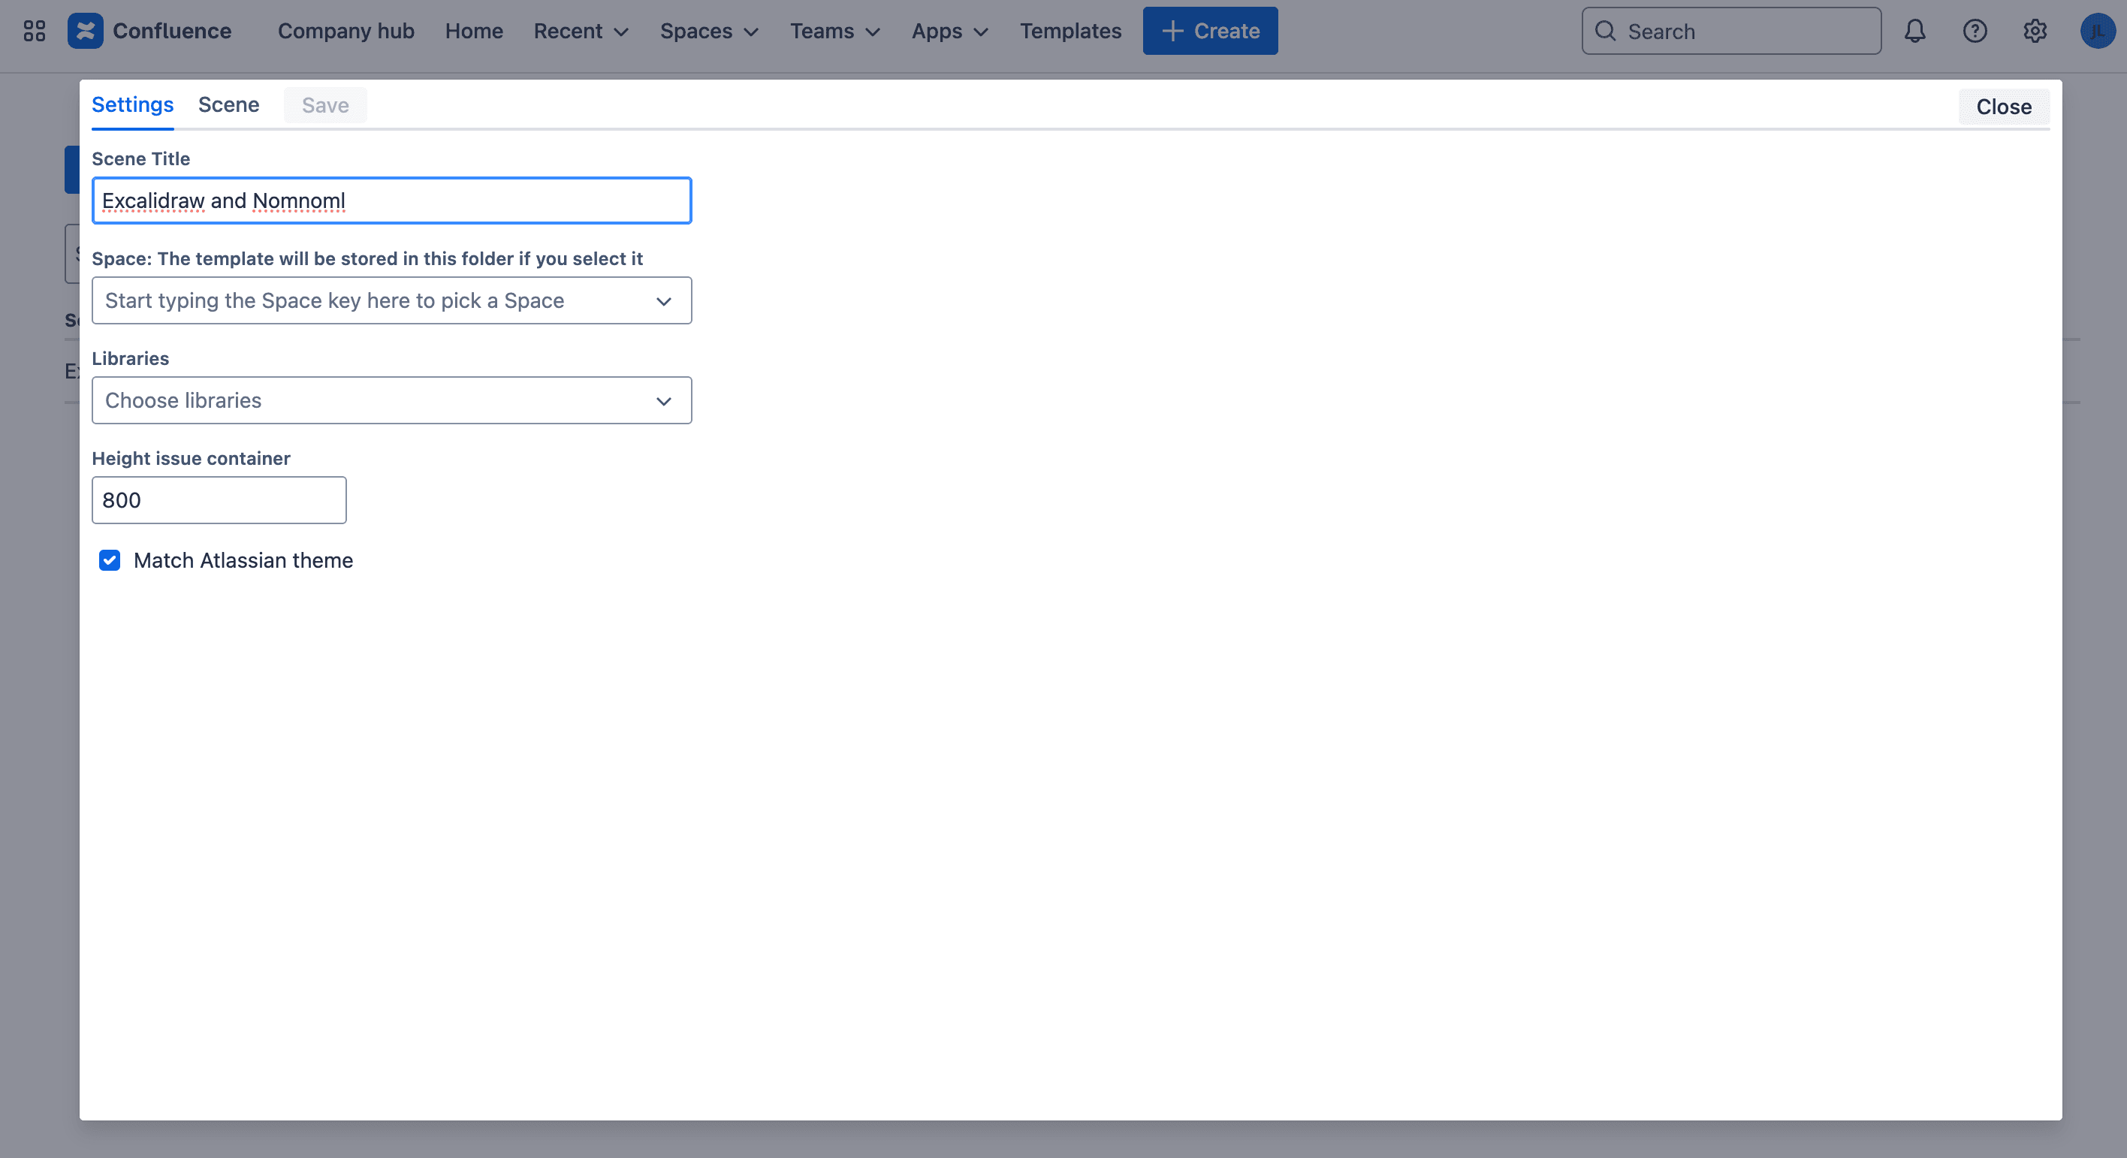Expand the Spaces menu
This screenshot has width=2127, height=1158.
pos(709,32)
